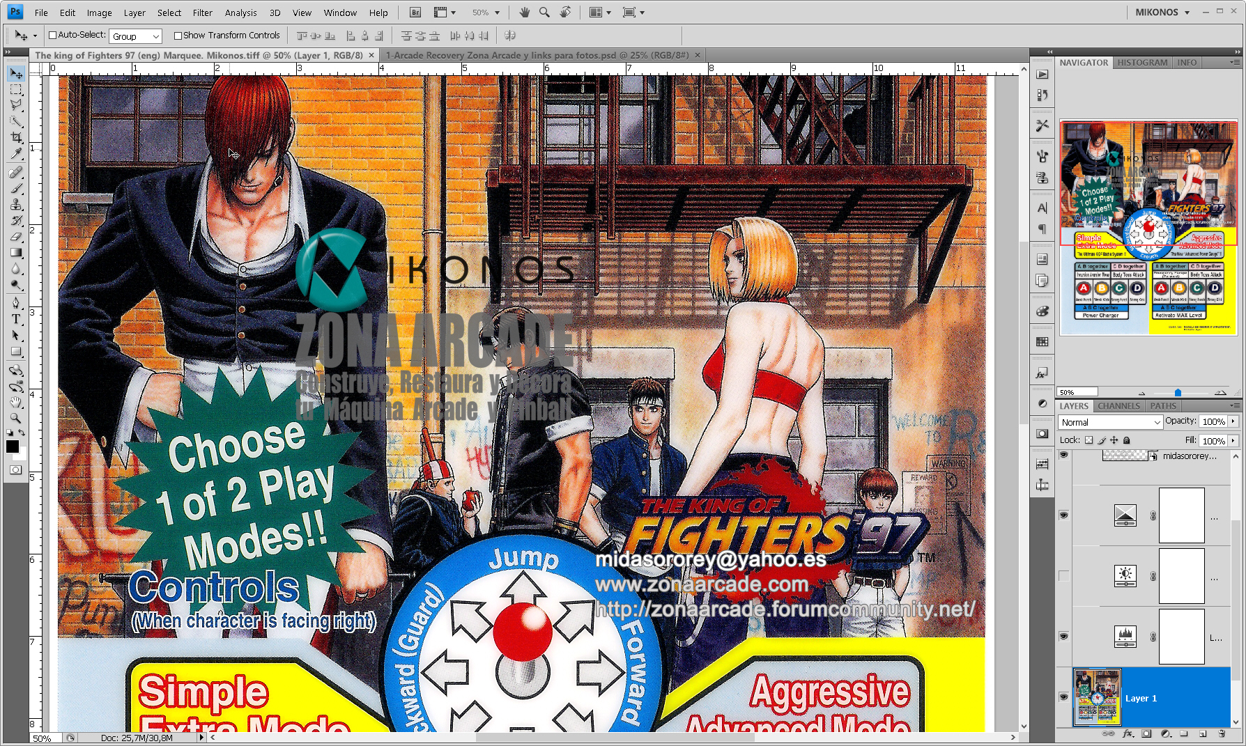Switch to the Channels tab

pyautogui.click(x=1118, y=406)
